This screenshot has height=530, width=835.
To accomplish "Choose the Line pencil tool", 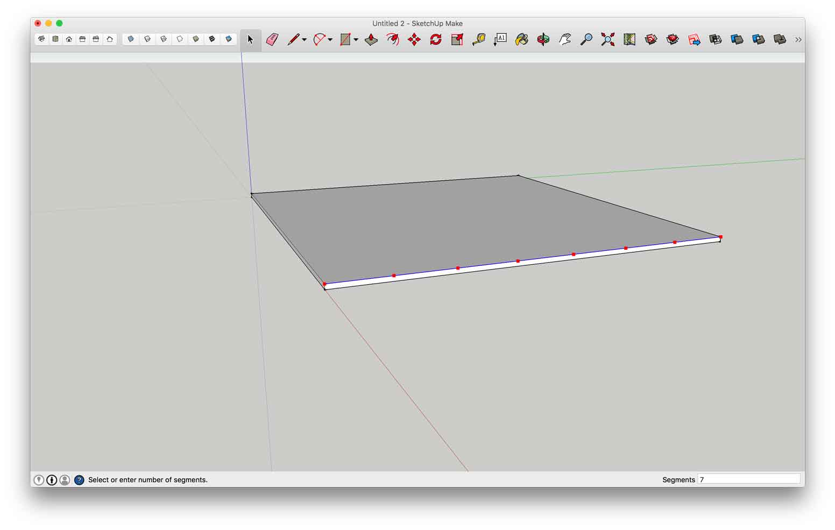I will pos(293,39).
